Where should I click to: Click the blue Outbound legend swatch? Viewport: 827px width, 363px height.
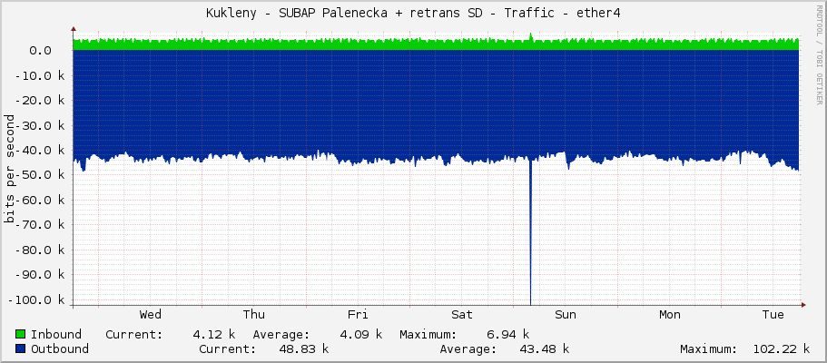tap(21, 348)
